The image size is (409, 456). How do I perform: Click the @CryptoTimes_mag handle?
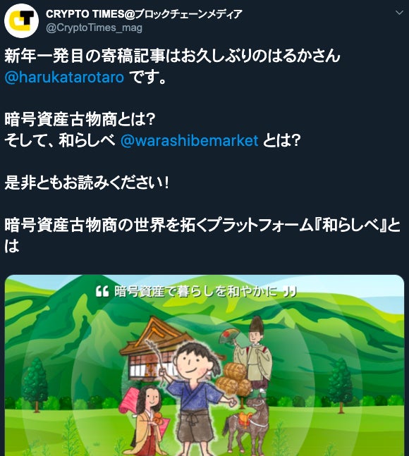pyautogui.click(x=94, y=28)
